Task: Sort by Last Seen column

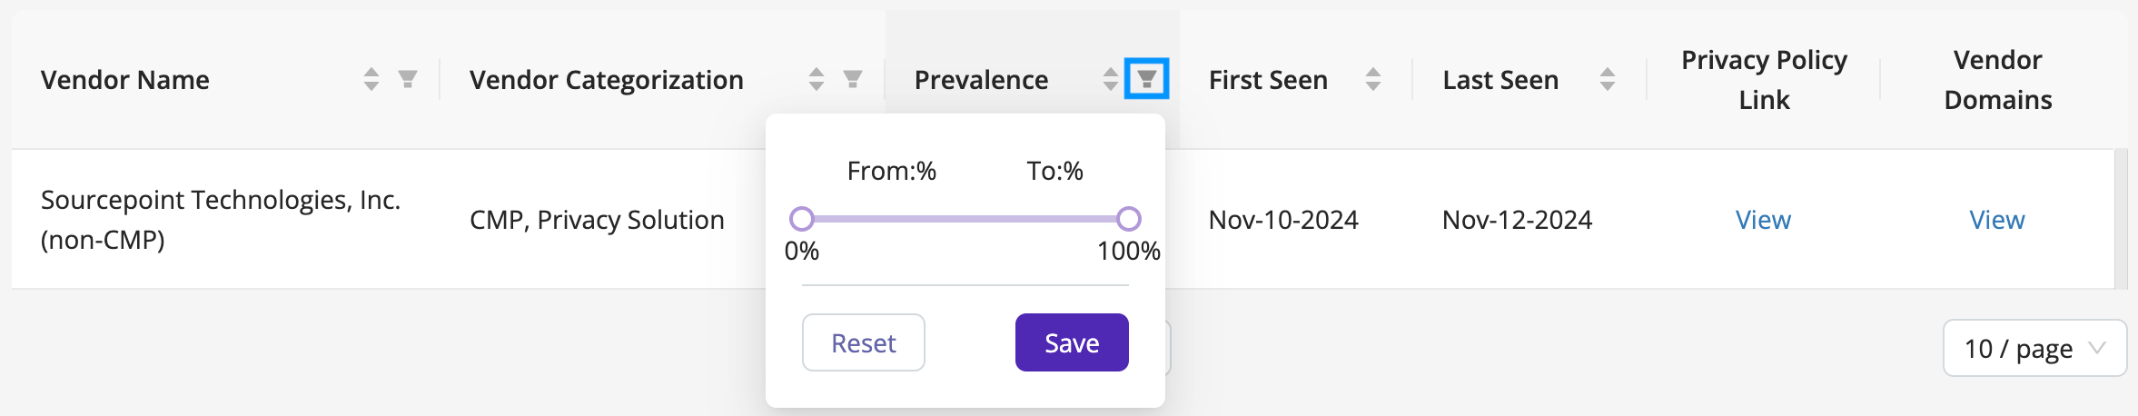Action: pos(1608,80)
